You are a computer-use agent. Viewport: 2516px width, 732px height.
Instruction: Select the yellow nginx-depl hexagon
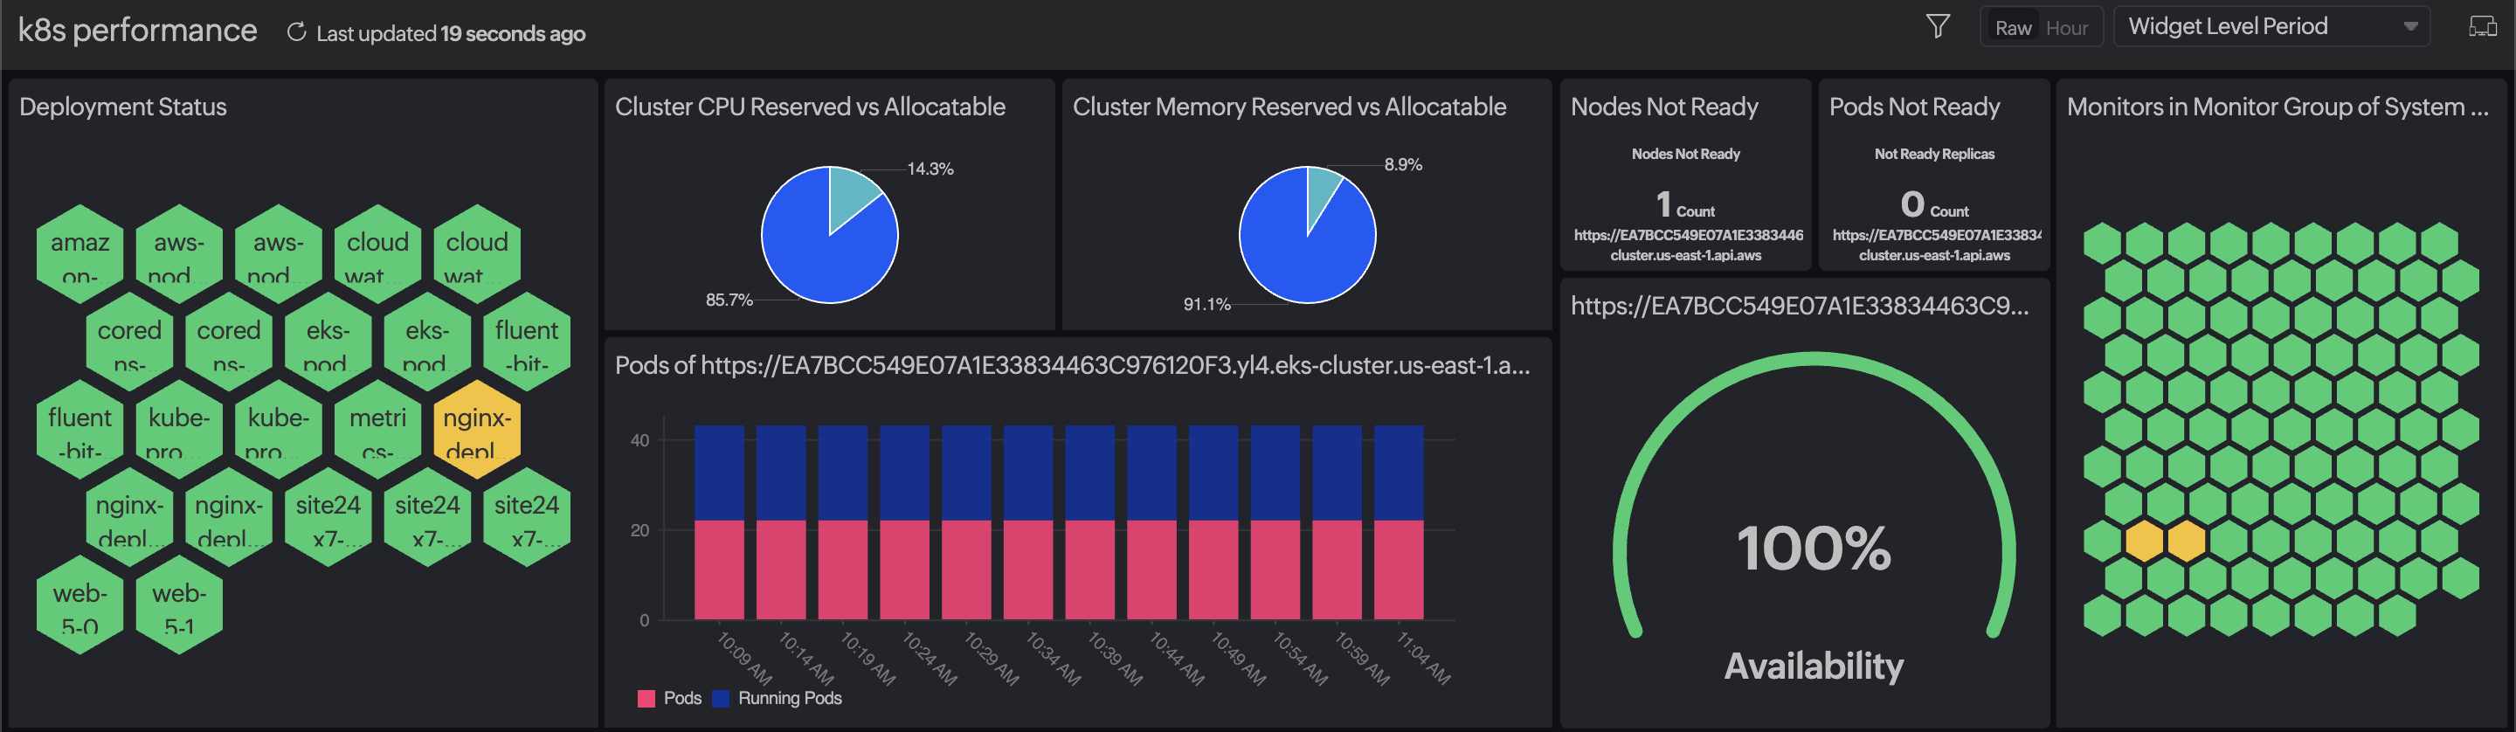[477, 429]
